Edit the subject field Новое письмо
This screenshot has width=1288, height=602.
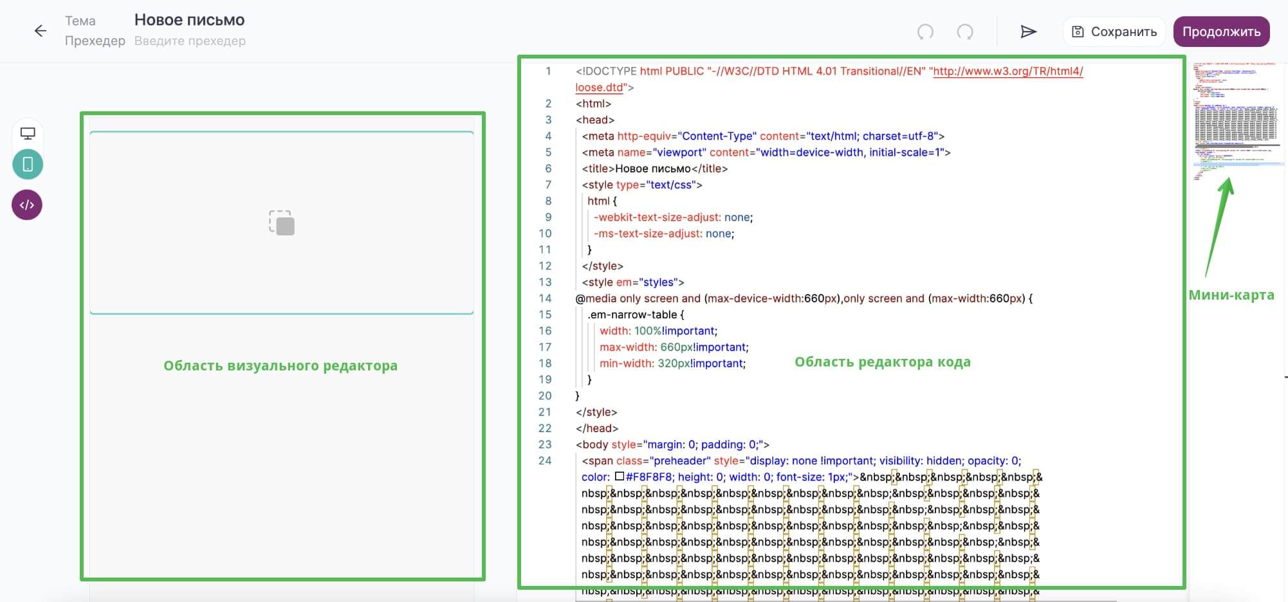(x=189, y=20)
